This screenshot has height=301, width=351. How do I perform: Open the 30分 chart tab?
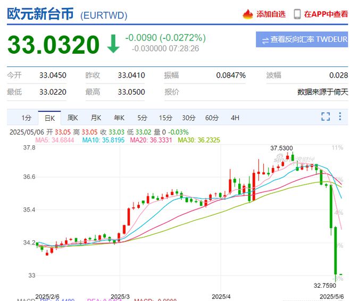coord(189,118)
